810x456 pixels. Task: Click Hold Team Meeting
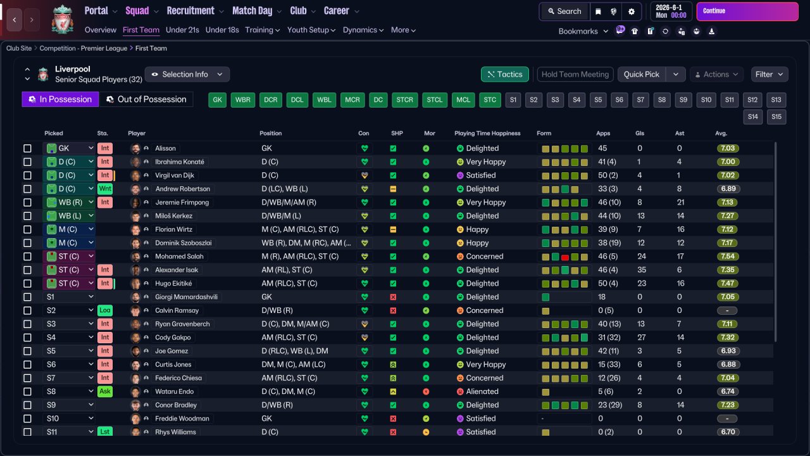(575, 74)
